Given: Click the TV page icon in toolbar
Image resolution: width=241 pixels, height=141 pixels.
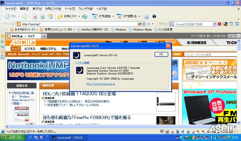Looking at the screenshot, I should (x=146, y=16).
